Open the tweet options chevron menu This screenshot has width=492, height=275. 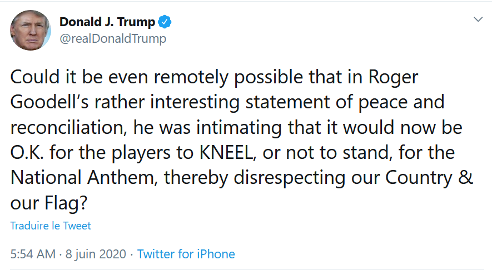478,19
